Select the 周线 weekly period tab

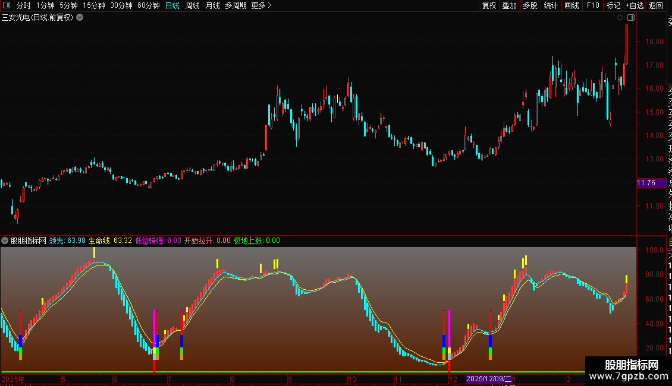(193, 5)
